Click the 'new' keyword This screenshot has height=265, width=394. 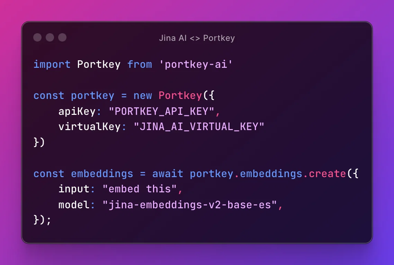(143, 96)
